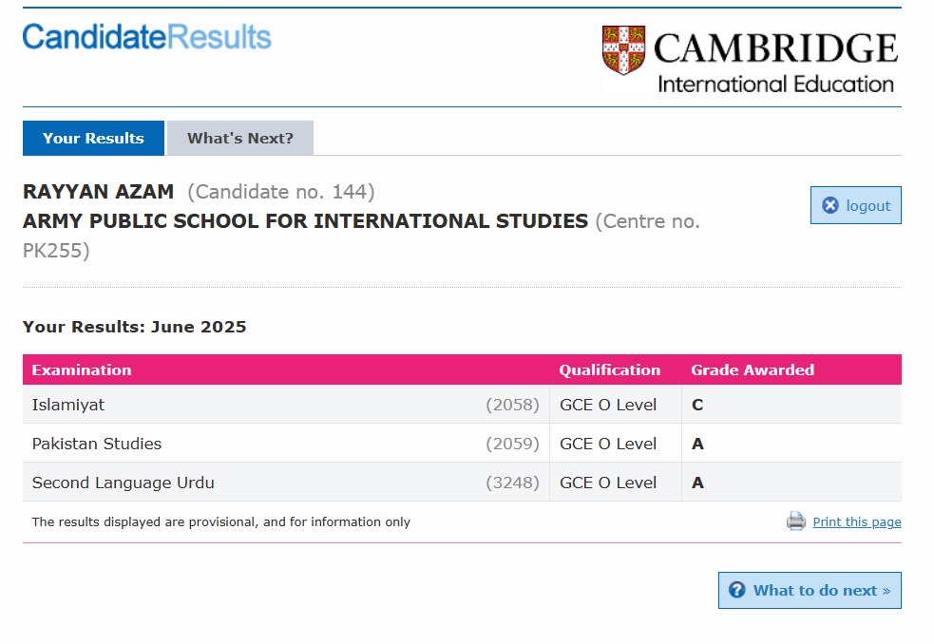Click the printer icon
The width and height of the screenshot is (934, 644).
point(795,521)
